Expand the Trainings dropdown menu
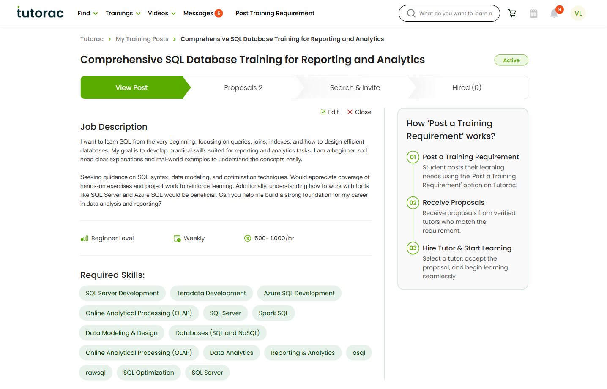607x389 pixels. pyautogui.click(x=123, y=13)
